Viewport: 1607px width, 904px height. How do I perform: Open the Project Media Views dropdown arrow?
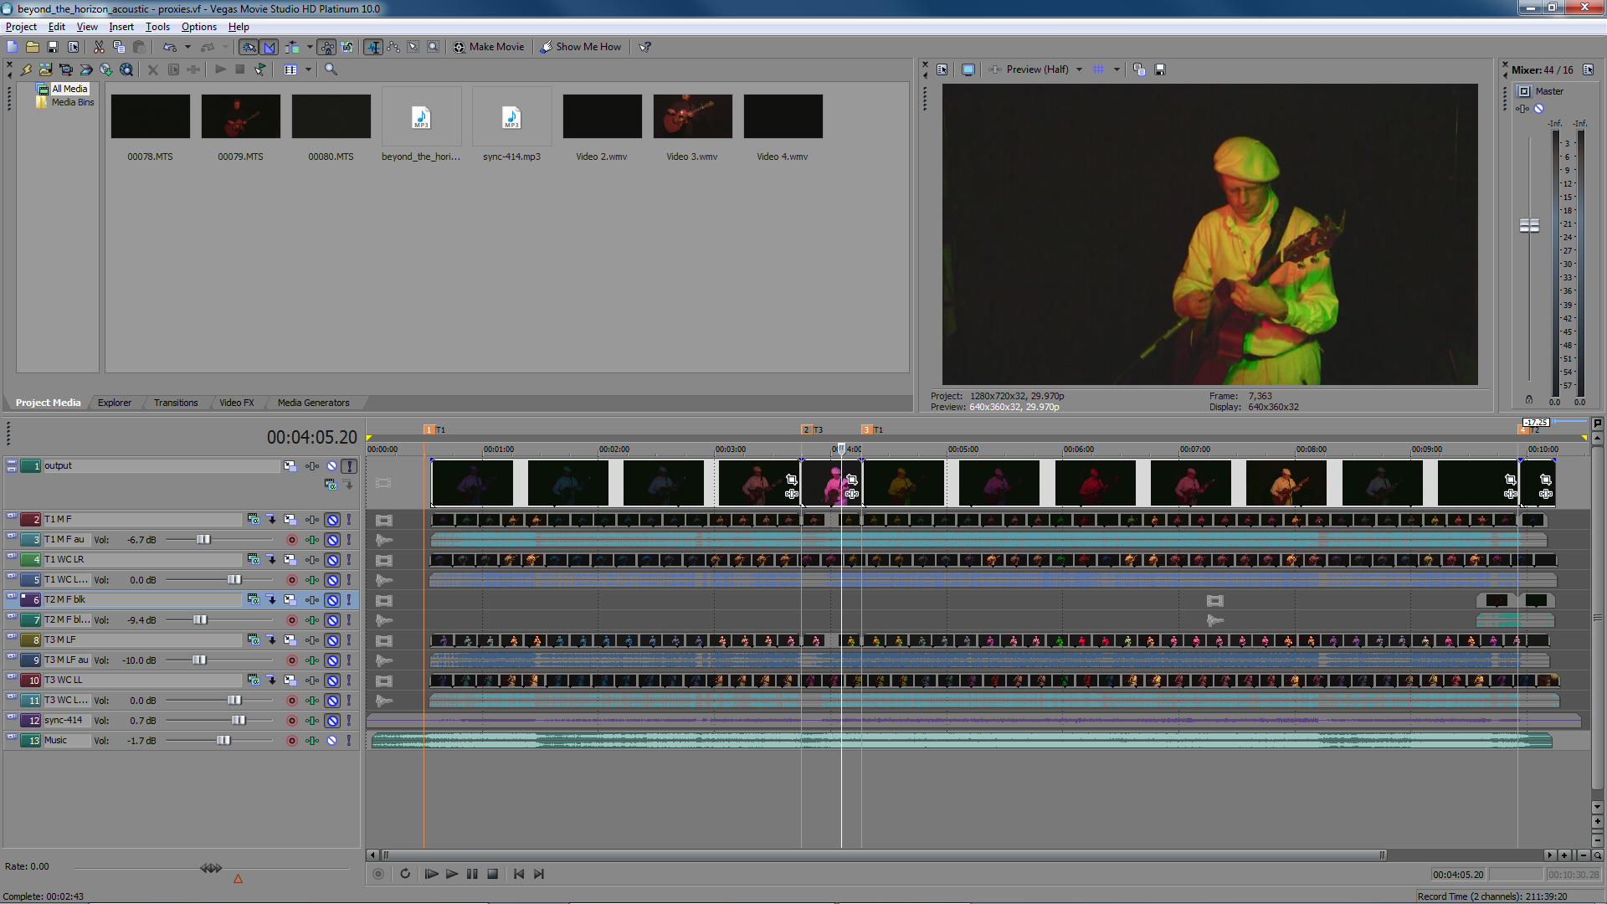click(x=308, y=69)
